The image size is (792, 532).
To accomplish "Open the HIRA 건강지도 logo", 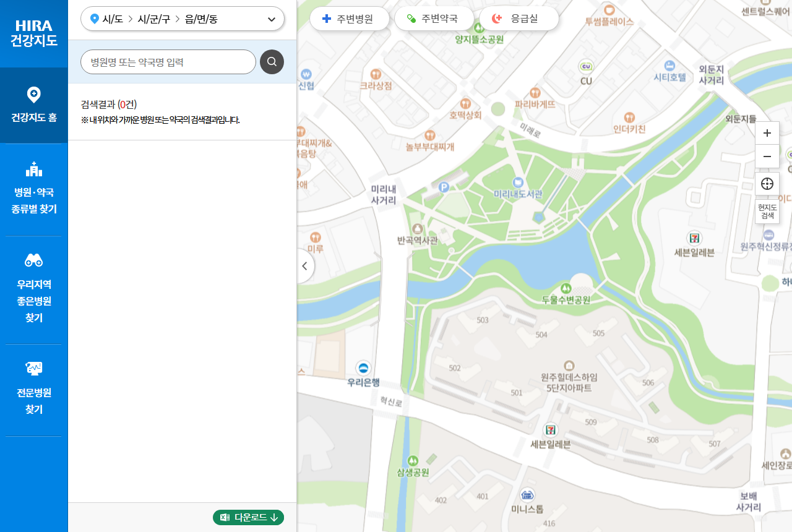I will click(34, 33).
